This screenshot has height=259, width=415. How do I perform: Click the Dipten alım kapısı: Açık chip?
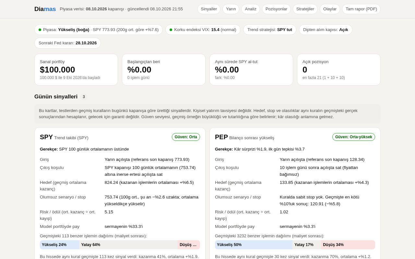[326, 30]
